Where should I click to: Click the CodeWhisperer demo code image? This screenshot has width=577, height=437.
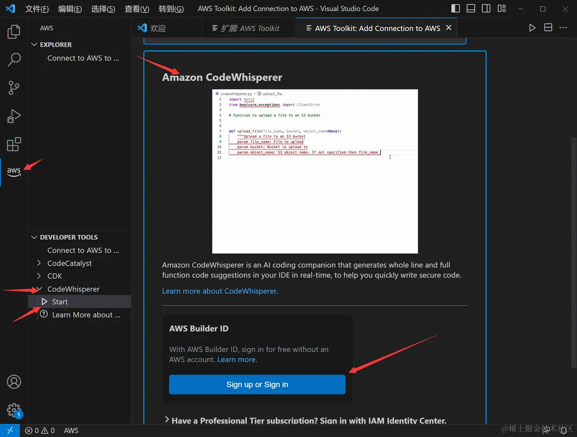pyautogui.click(x=315, y=171)
